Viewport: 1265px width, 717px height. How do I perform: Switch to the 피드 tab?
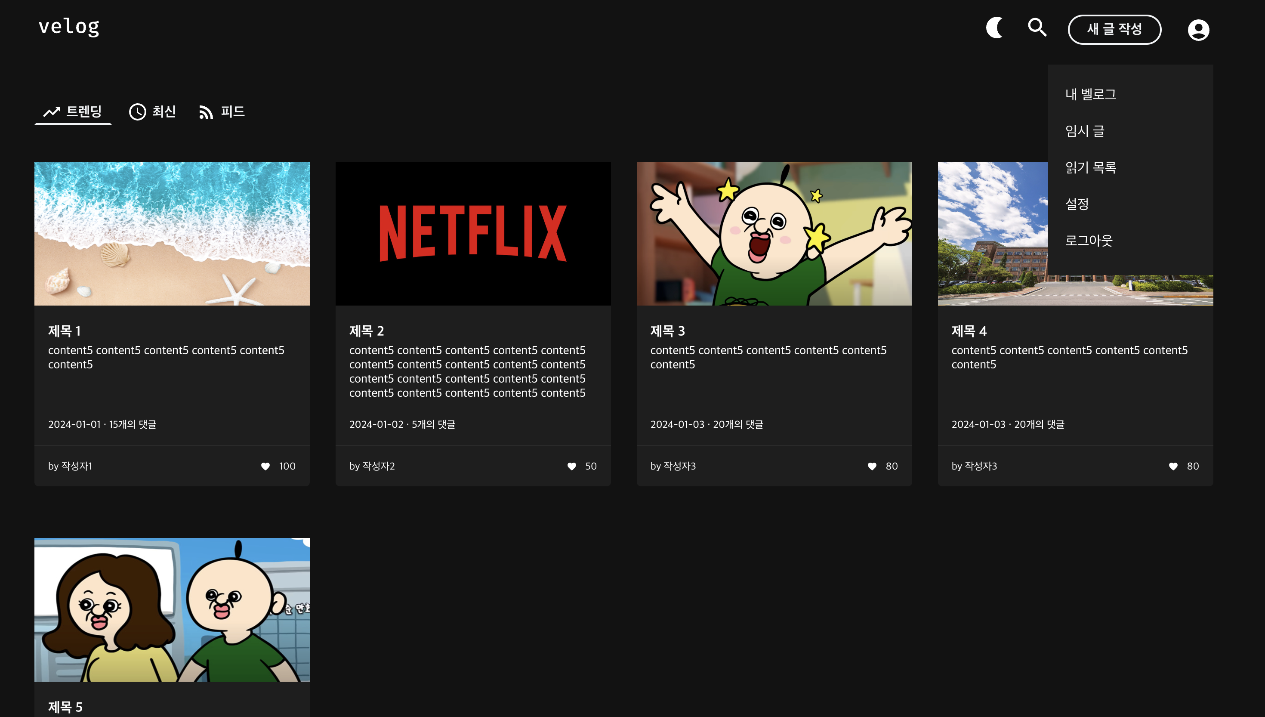pos(222,112)
